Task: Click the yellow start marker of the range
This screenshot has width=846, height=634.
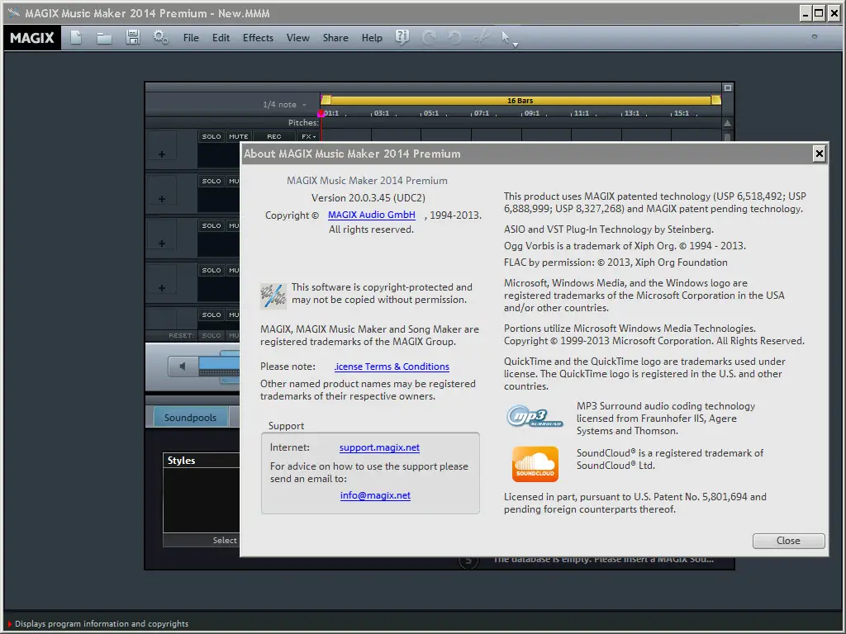Action: point(326,100)
